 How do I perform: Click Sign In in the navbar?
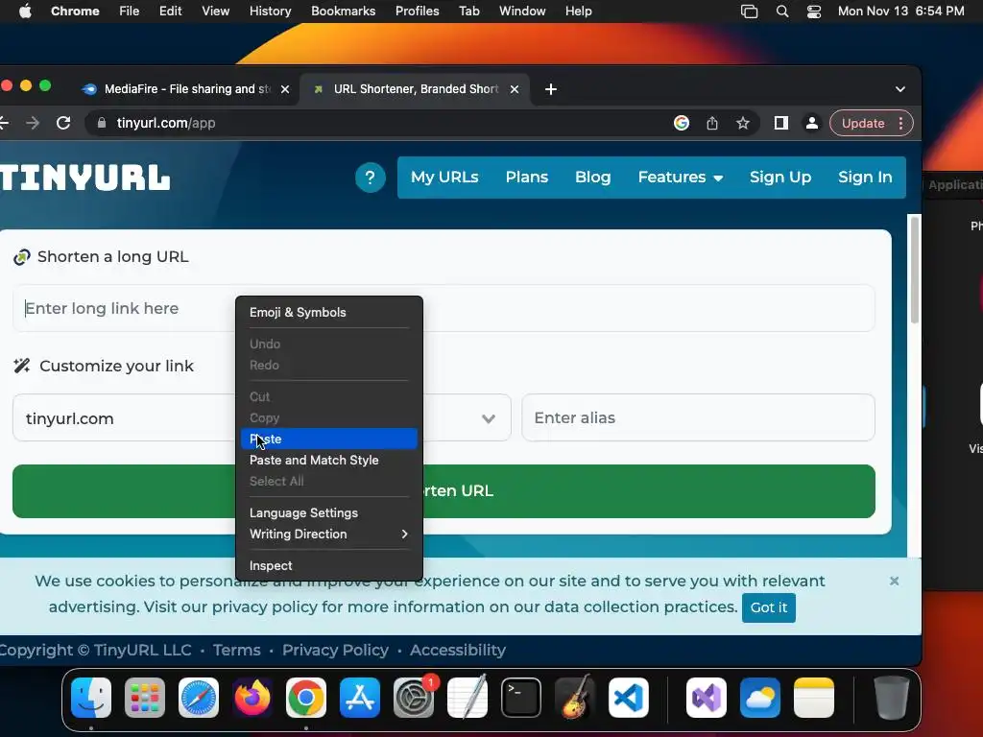(865, 178)
